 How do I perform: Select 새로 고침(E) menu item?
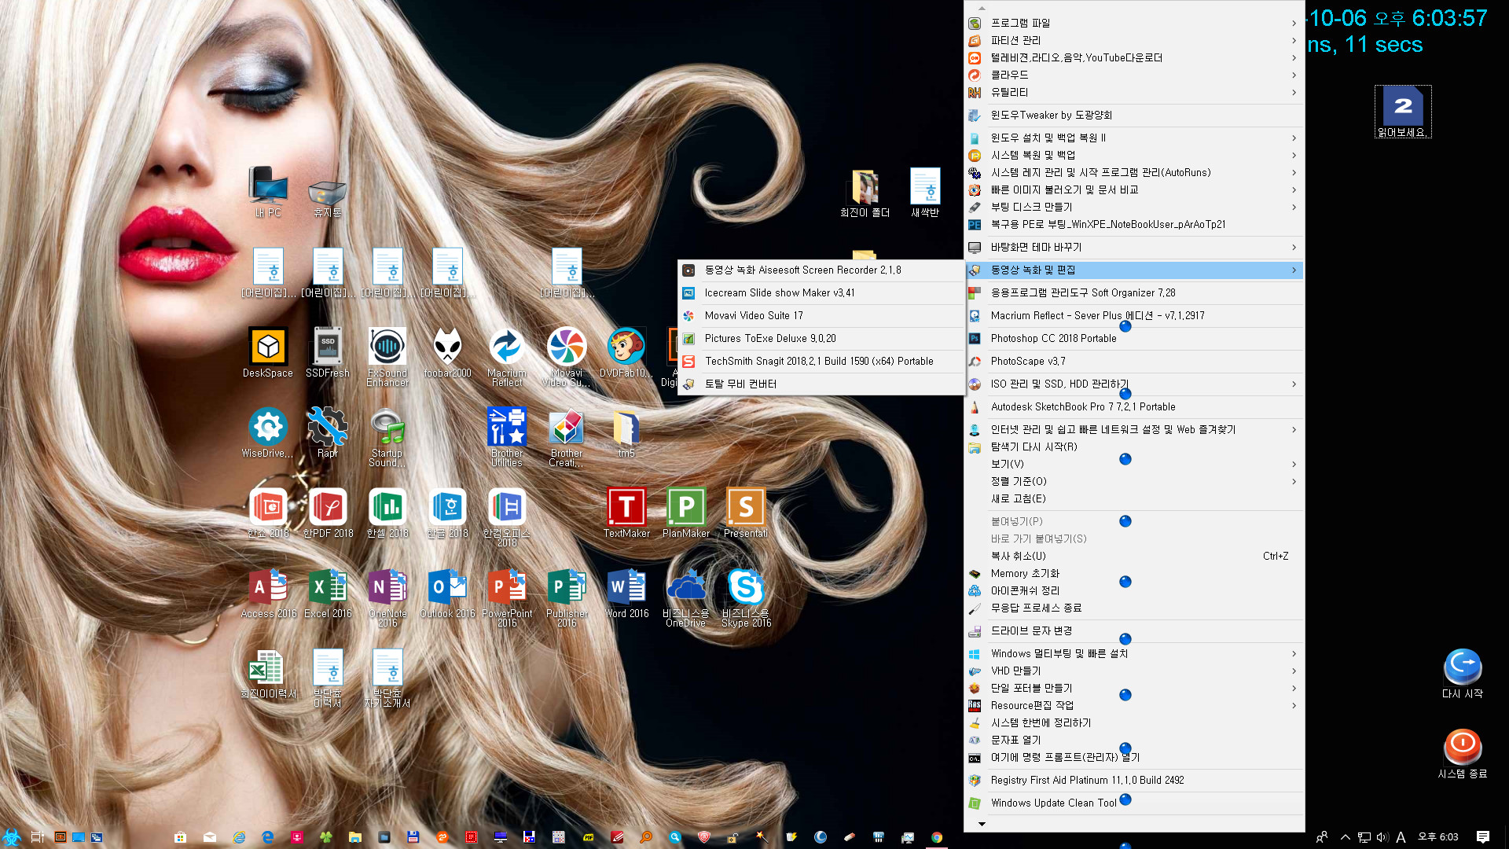click(x=1134, y=498)
